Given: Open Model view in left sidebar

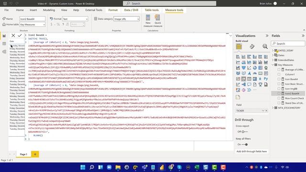Looking at the screenshot, I should [4, 52].
